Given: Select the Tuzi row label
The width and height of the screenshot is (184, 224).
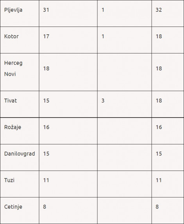Looking at the screenshot, I should click(9, 180).
